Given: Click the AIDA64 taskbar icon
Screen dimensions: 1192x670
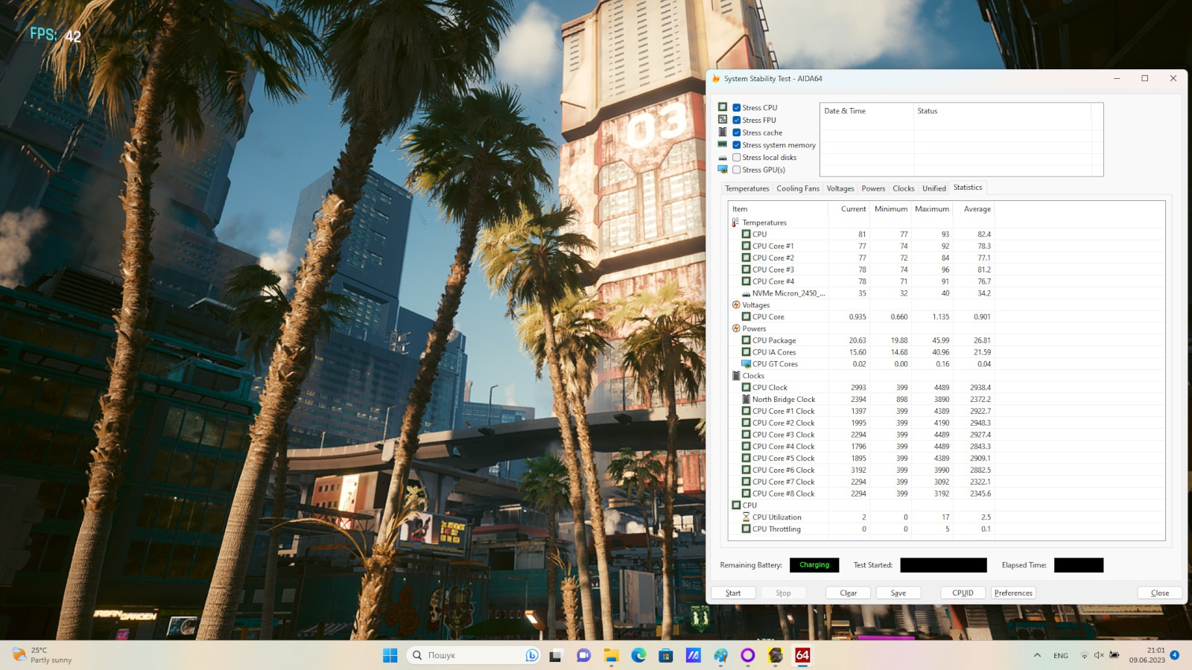Looking at the screenshot, I should pos(802,655).
